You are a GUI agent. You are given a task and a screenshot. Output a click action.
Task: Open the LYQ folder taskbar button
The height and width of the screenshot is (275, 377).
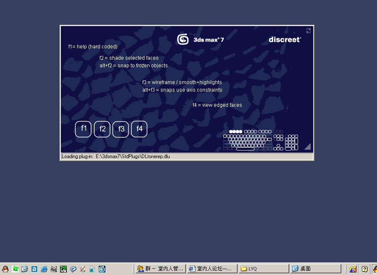[x=264, y=269]
